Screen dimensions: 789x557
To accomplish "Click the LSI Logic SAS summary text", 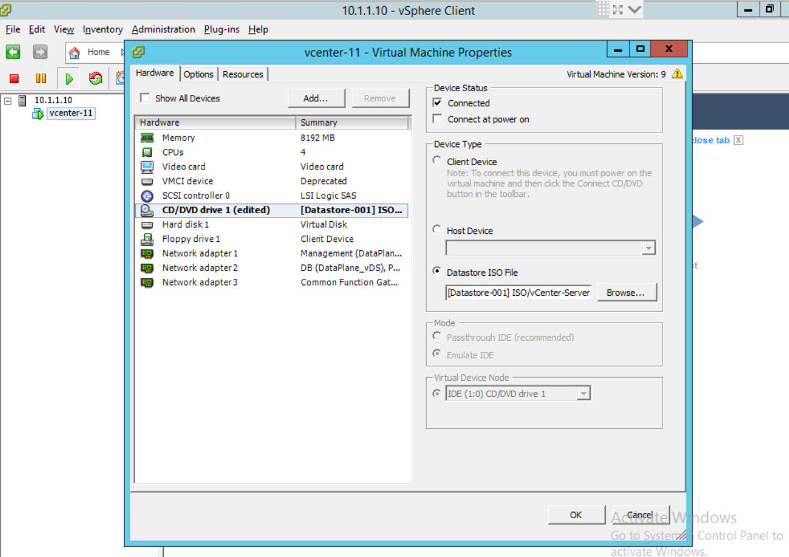I will tap(328, 196).
